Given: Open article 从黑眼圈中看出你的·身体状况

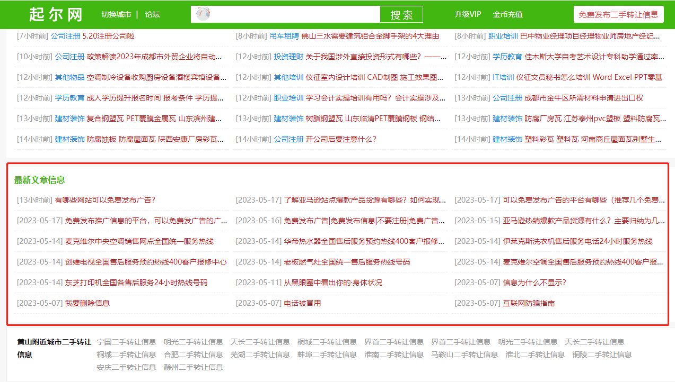Looking at the screenshot, I should tap(333, 283).
